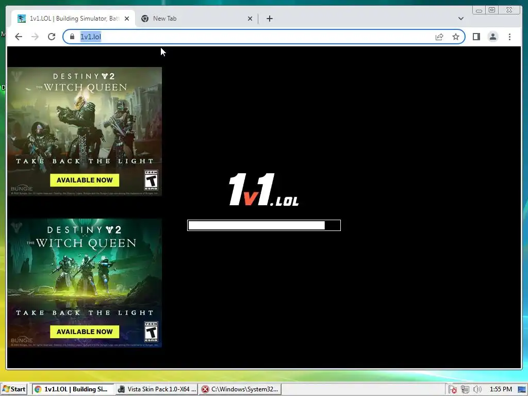Screen dimensions: 528x396
Task: Open Chrome three-dot menu
Action: pyautogui.click(x=509, y=37)
